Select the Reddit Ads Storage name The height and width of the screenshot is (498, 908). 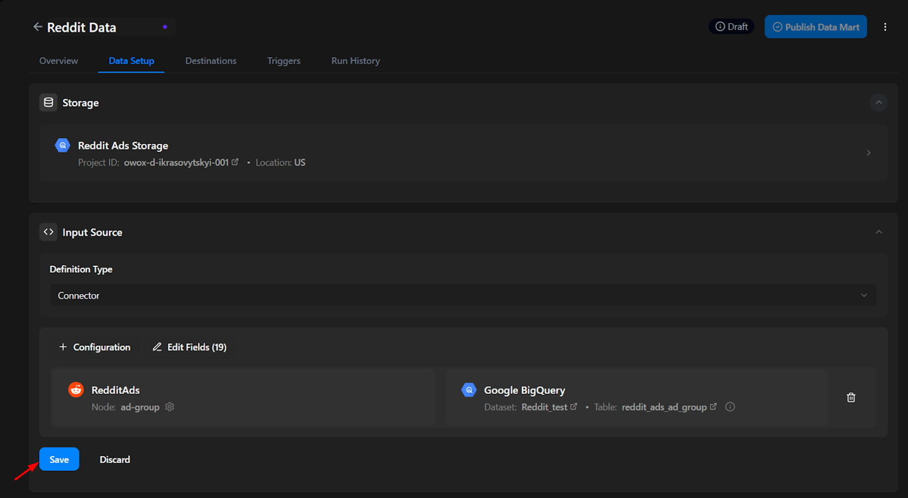(x=123, y=145)
